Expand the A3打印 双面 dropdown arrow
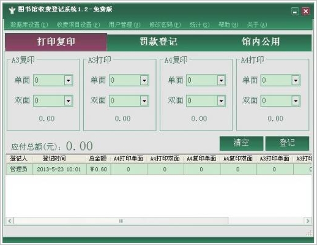Viewport: 317px width, 245px height. [144, 100]
